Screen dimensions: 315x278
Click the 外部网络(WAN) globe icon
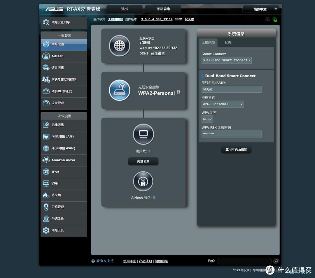[46, 148]
